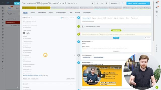Viewport: 161px width, 90px height.
Task: Switch to the 'Общие' tab
Action: 25,12
